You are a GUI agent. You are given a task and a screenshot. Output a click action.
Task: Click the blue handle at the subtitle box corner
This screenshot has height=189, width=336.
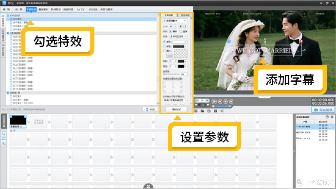coord(229,41)
